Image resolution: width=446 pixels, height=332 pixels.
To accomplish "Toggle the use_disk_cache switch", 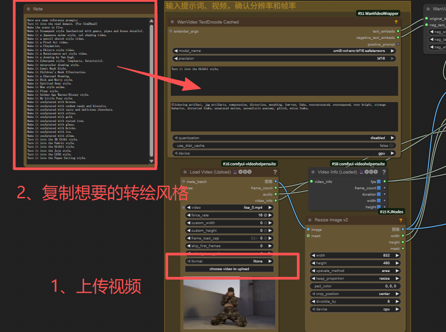I will click(x=284, y=145).
